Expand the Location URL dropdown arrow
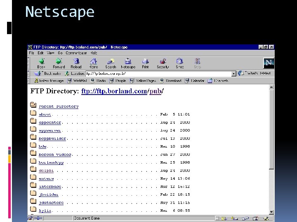Image resolution: width=297 pixels, height=222 pixels. point(234,74)
